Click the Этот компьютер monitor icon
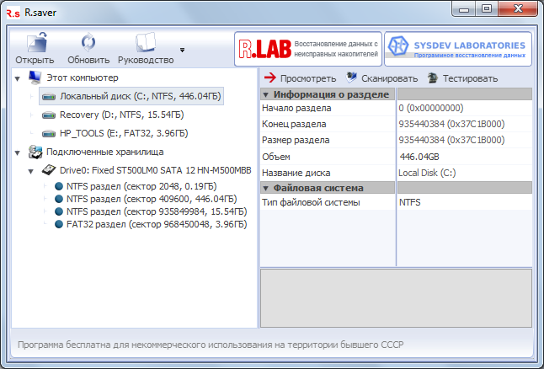 coord(35,78)
